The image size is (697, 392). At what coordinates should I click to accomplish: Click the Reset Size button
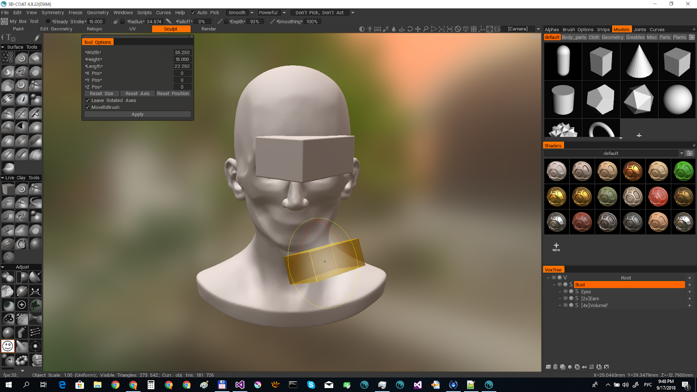(x=102, y=94)
